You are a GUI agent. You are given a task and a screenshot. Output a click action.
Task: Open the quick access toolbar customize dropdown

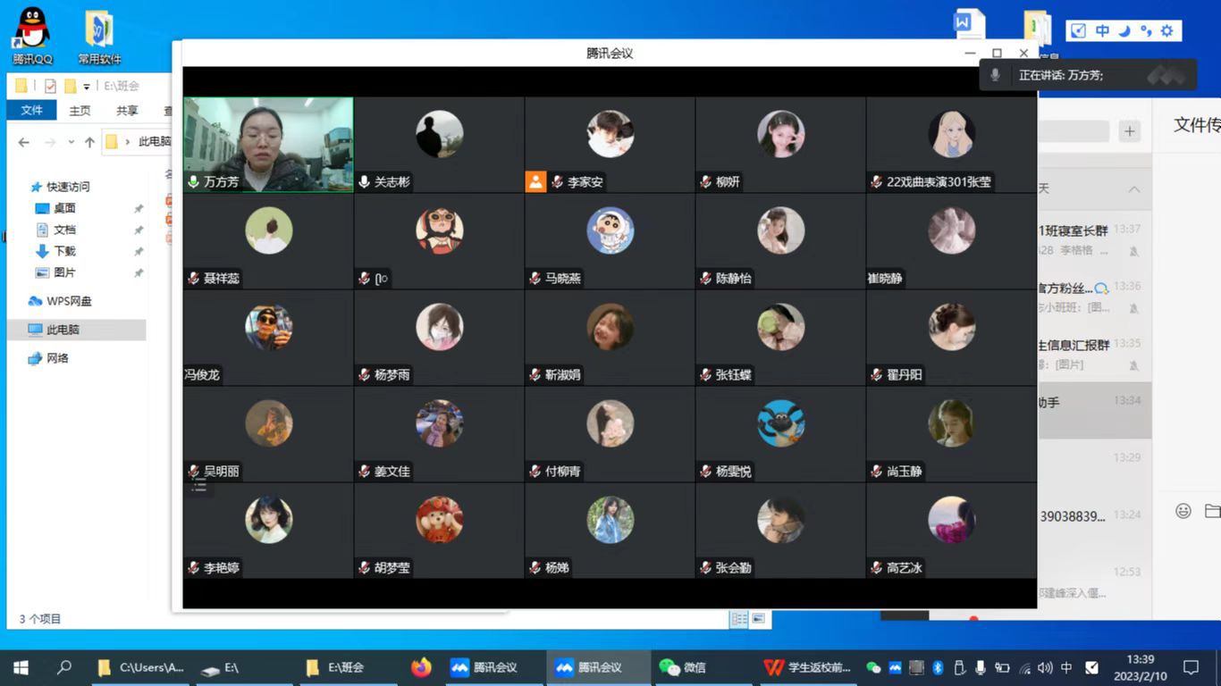87,87
